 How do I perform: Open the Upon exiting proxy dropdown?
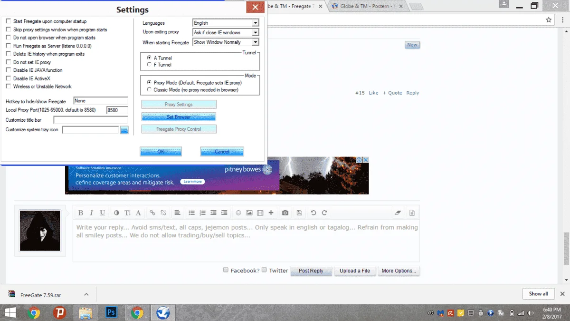click(x=226, y=32)
